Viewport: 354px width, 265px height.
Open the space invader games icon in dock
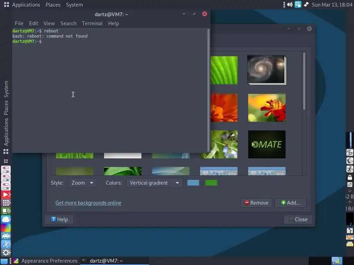(x=6, y=236)
